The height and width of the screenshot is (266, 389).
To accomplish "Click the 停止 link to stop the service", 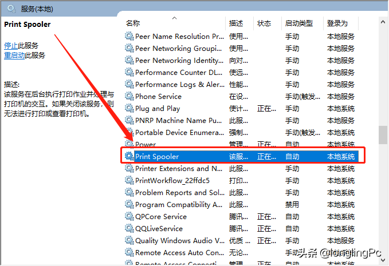I will (11, 46).
